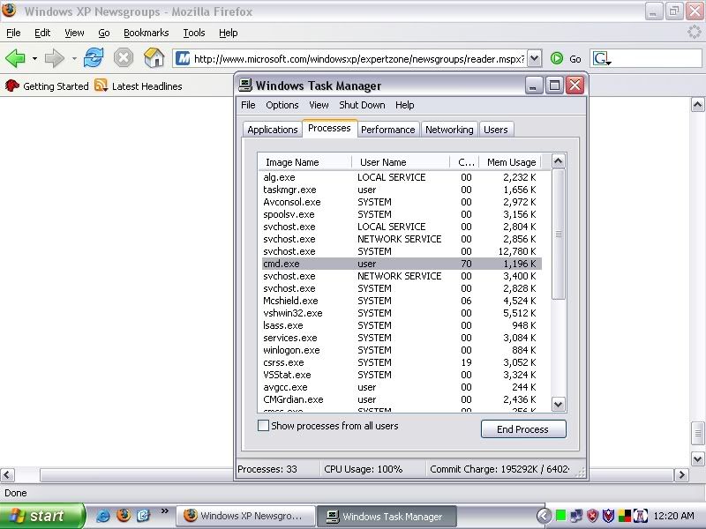The image size is (706, 529).
Task: Click the green Go icon
Action: pos(557,58)
